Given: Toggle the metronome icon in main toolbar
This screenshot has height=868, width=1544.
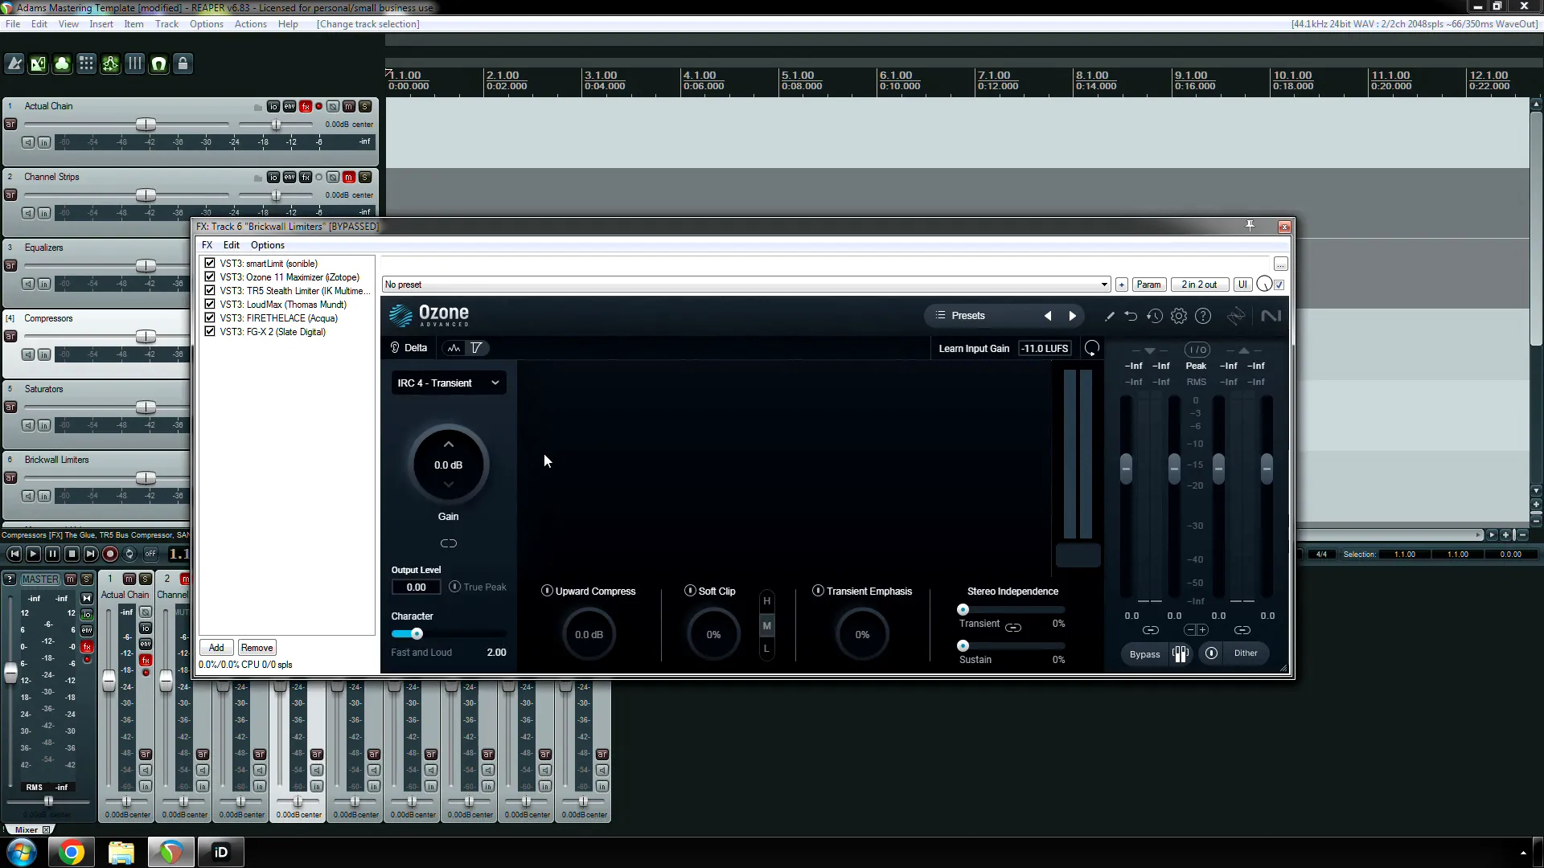Looking at the screenshot, I should point(14,63).
